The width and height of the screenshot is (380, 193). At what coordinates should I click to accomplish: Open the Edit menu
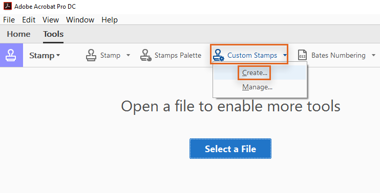tap(29, 20)
